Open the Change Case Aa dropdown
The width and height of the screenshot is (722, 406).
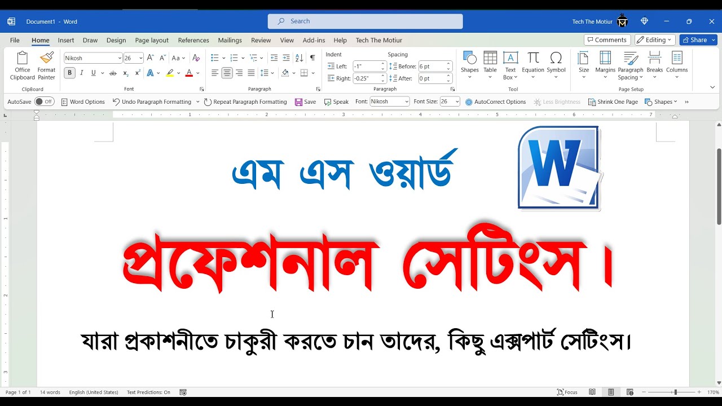178,58
